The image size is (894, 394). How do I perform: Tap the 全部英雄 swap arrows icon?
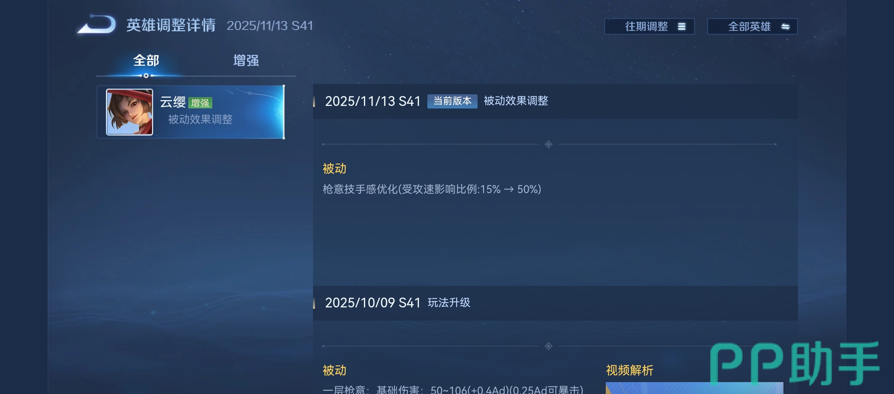pyautogui.click(x=785, y=27)
